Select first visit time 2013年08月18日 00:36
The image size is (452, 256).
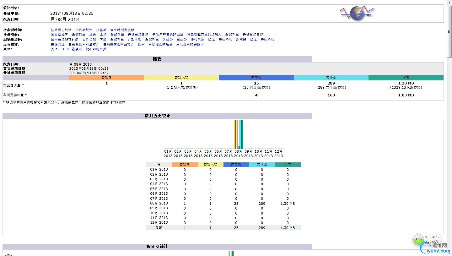(x=89, y=68)
